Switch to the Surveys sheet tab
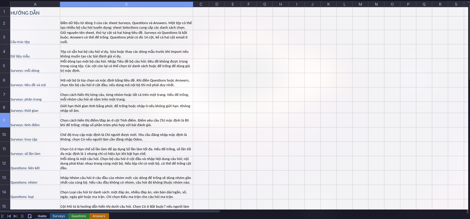Screen dimensions: 470x219 59,216
